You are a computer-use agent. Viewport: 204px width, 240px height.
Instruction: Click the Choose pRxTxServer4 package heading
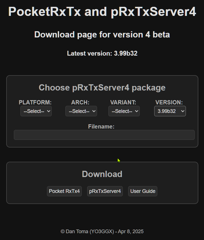pos(102,88)
